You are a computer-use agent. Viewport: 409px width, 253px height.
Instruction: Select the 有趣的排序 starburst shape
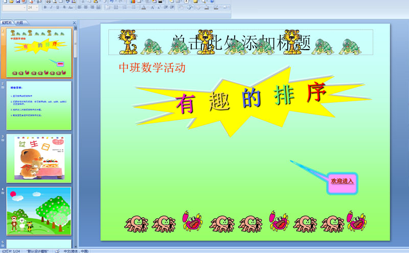252,102
